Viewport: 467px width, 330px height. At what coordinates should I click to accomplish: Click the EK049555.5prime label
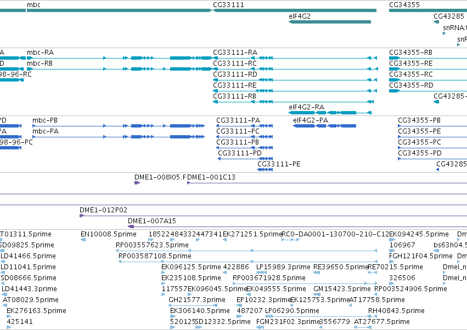tap(276, 290)
